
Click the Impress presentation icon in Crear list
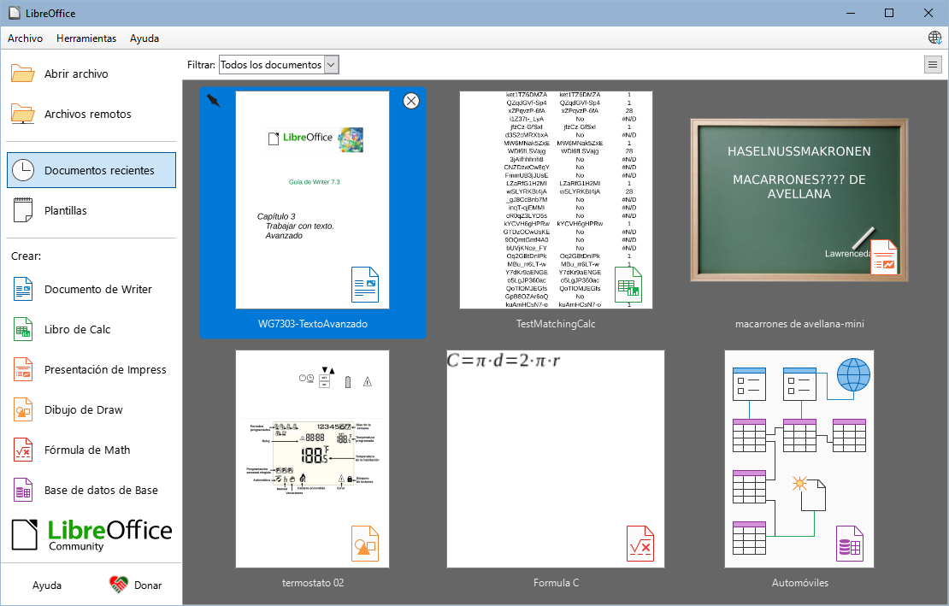coord(23,369)
